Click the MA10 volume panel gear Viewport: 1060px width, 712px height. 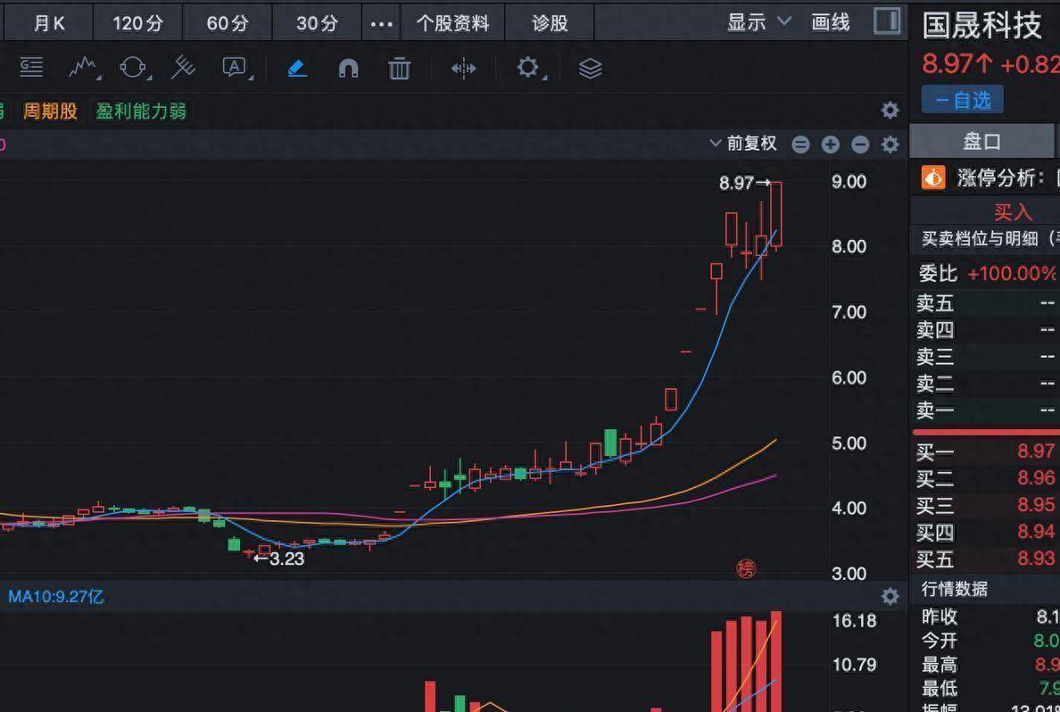[x=890, y=595]
